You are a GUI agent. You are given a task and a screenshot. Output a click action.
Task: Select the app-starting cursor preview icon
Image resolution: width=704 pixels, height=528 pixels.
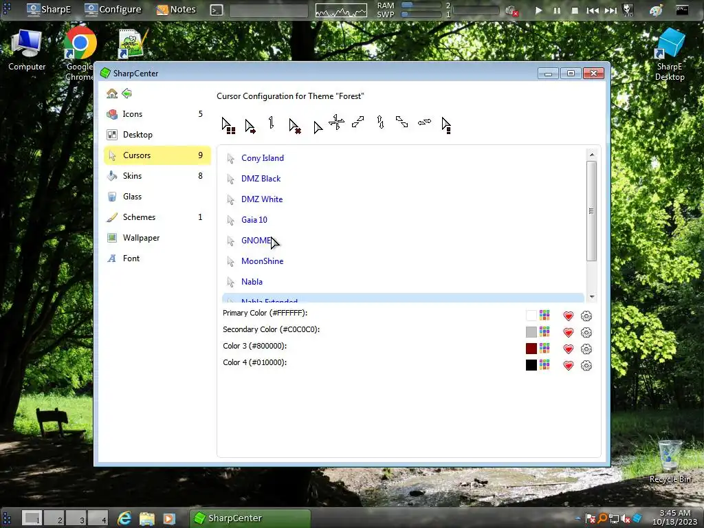[x=228, y=125]
